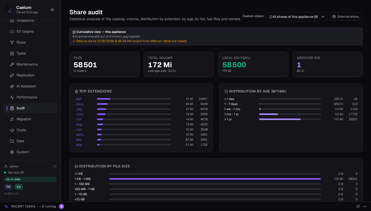Click the RECENT TASKS label
Viewport: 371px width, 211px height.
[23, 206]
